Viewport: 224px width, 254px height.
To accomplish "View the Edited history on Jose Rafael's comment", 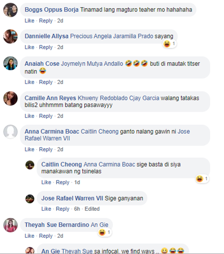I will (92, 209).
